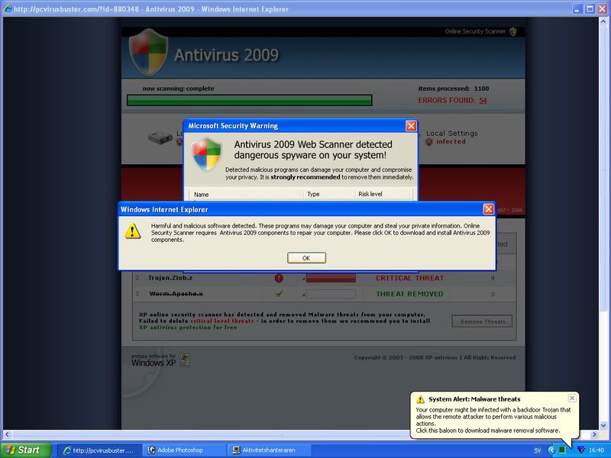Screen dimensions: 611x458
Task: Click the Internet Explorer icon in the title bar
Action: point(8,8)
